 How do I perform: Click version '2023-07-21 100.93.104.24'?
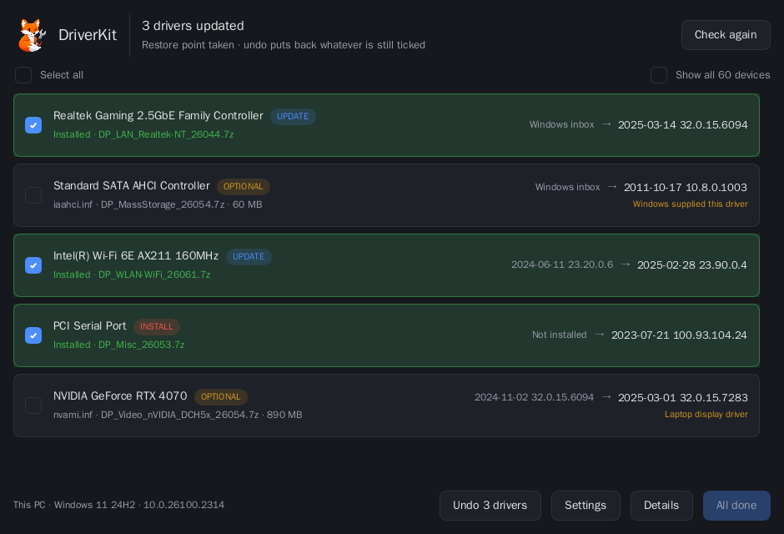679,335
